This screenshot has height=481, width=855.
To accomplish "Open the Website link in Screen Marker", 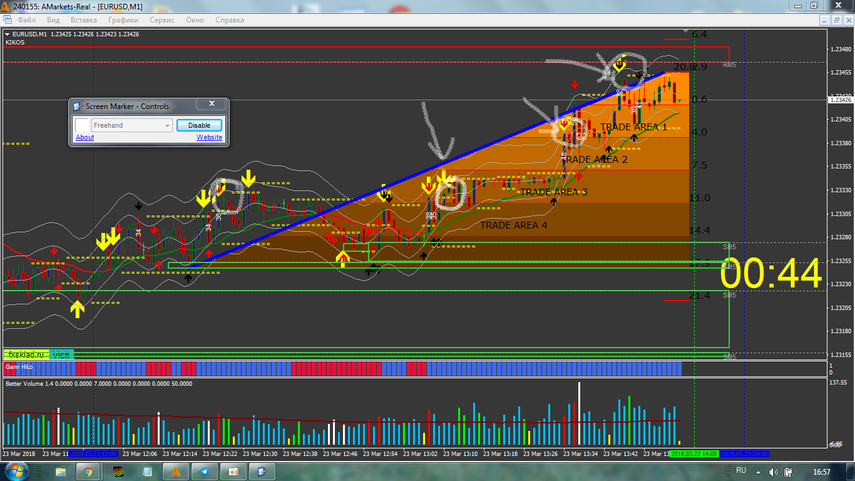I will tap(209, 137).
